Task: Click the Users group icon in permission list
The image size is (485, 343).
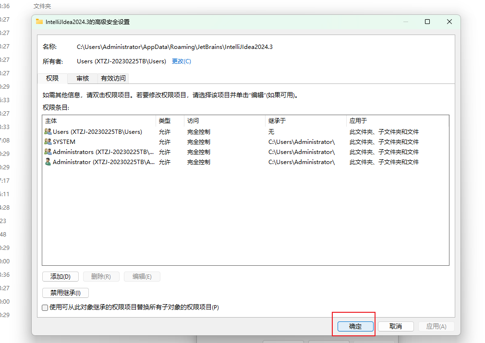Action: 48,131
